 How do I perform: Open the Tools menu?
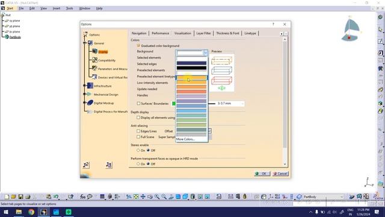70,8
